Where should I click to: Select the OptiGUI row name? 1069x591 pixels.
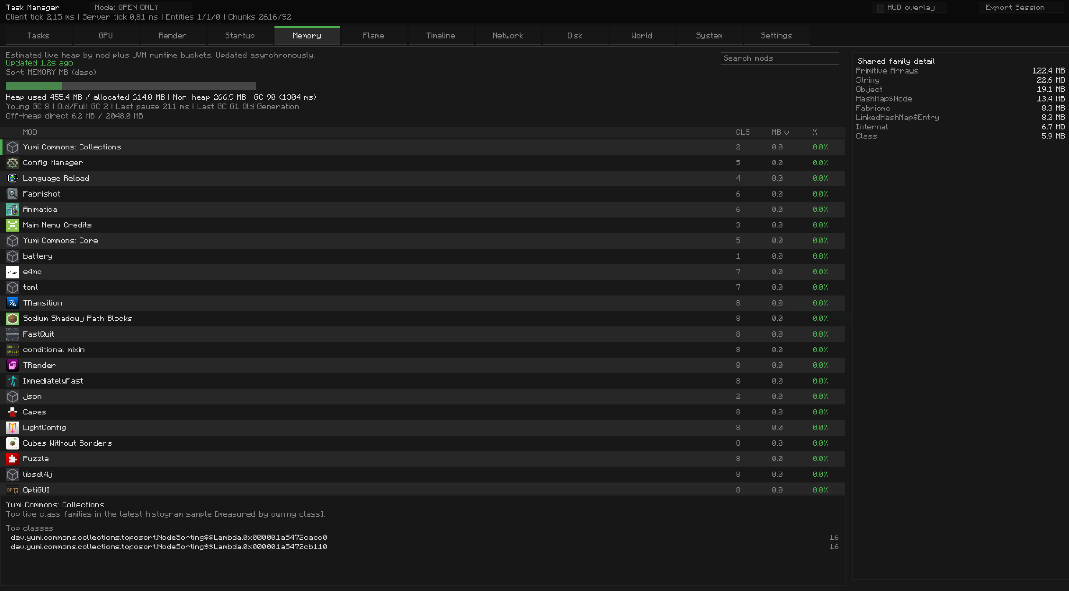pos(36,490)
